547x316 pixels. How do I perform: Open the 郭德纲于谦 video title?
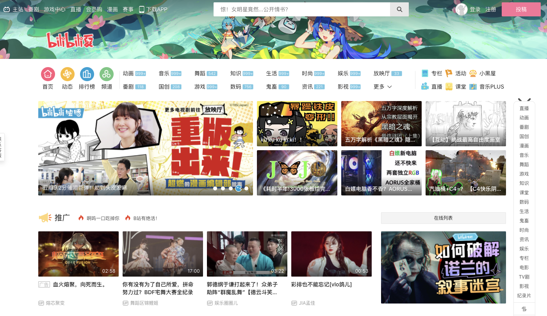242,288
